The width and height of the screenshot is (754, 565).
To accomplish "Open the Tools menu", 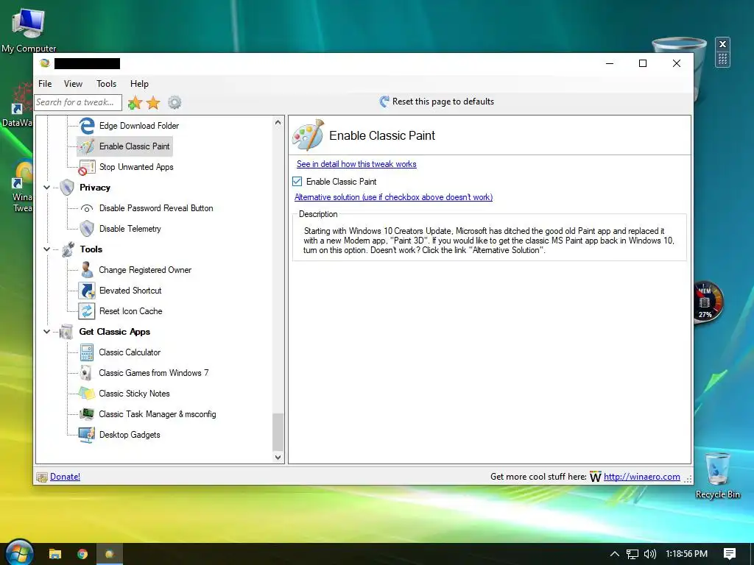I will click(x=106, y=84).
